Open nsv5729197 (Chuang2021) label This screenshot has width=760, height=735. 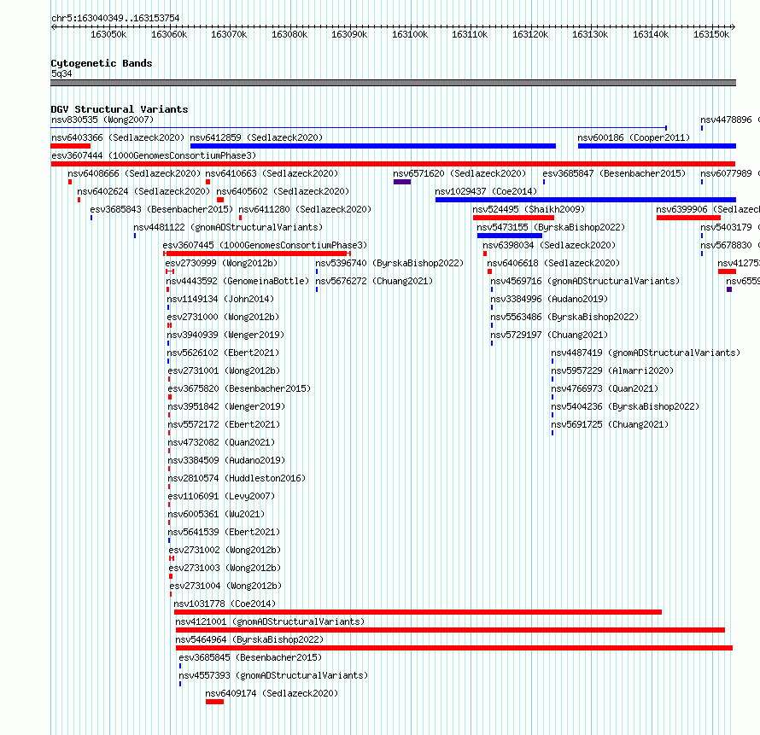coord(549,335)
